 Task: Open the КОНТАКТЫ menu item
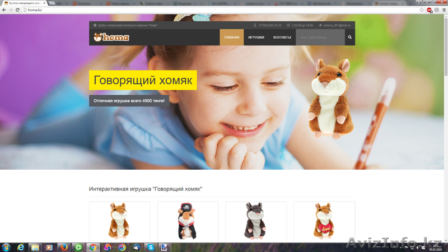pos(282,37)
